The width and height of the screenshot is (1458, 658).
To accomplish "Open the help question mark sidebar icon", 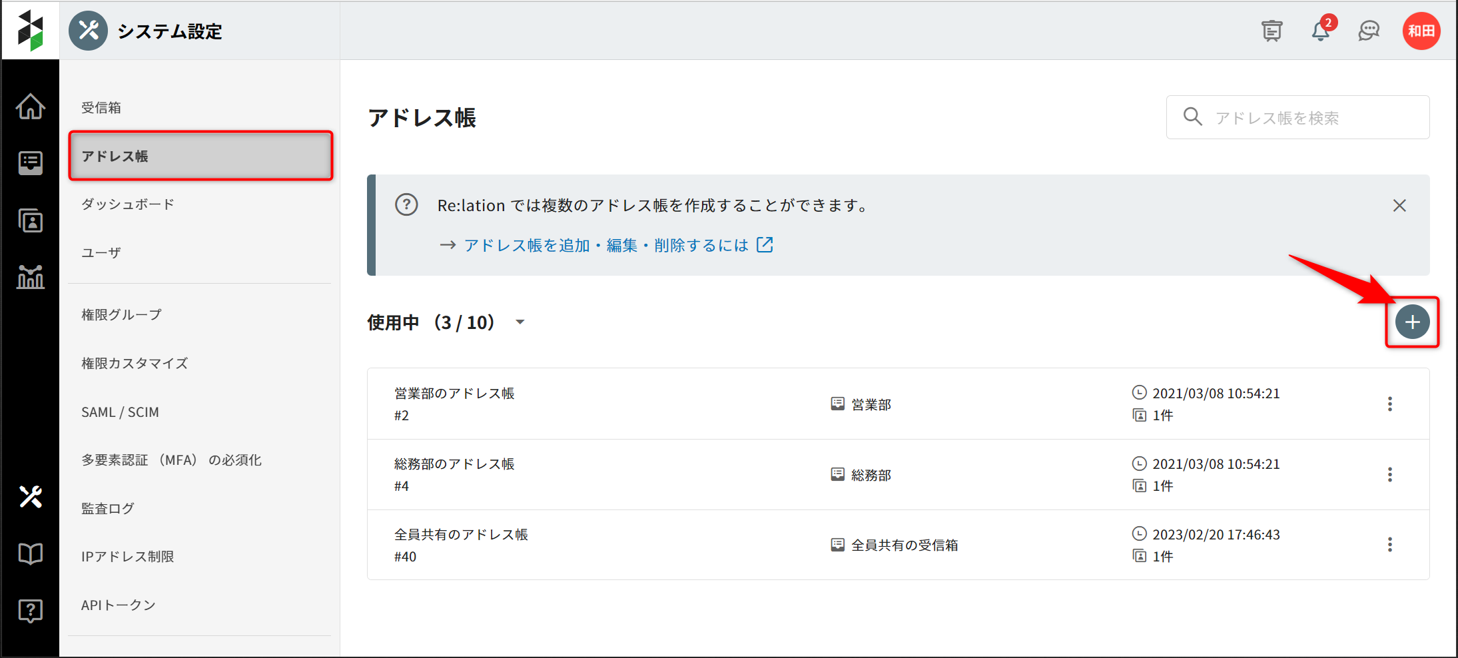I will [x=31, y=610].
